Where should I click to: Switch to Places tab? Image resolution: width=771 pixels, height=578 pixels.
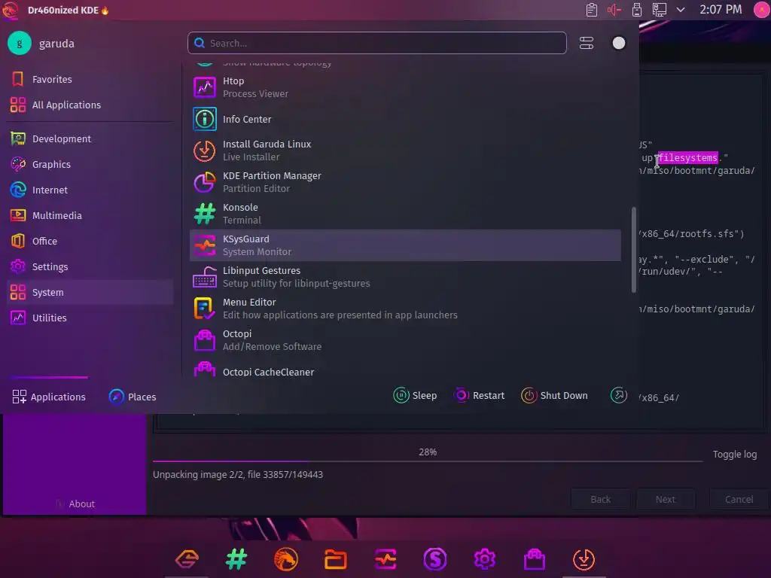click(x=133, y=396)
